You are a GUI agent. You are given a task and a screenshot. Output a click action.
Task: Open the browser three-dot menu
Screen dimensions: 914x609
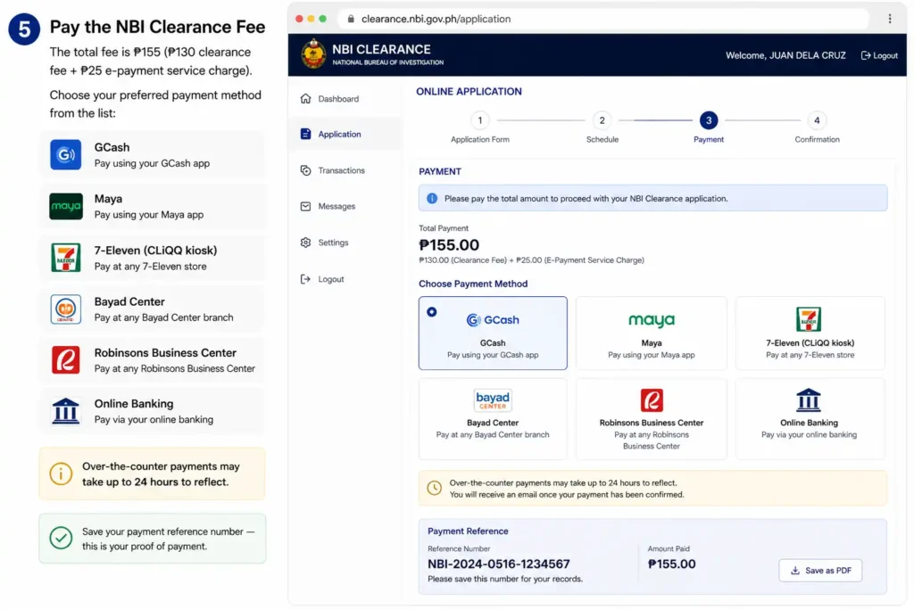[890, 19]
